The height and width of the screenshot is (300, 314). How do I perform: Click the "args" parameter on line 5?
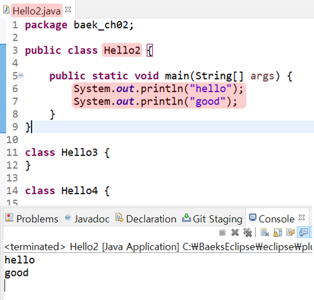click(262, 76)
